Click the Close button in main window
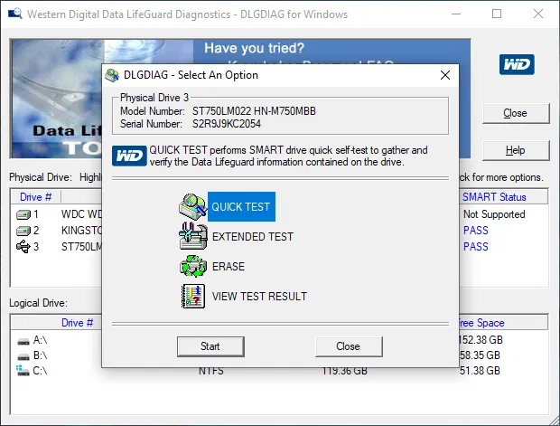Image resolution: width=560 pixels, height=426 pixels. (x=516, y=113)
